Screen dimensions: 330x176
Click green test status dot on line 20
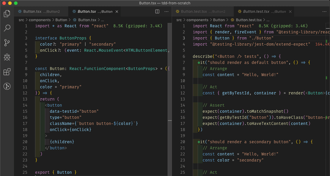coord(199,142)
